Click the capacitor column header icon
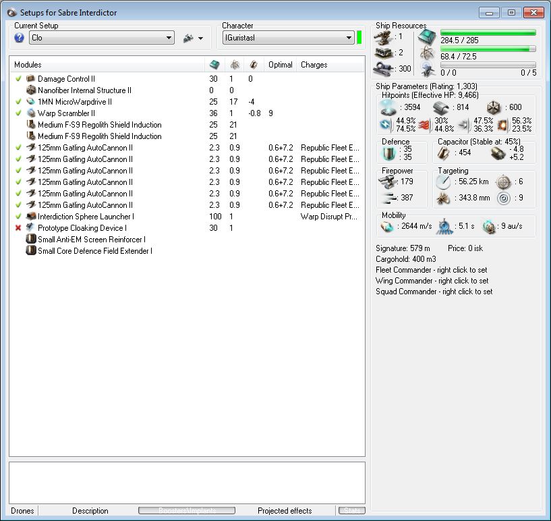The image size is (551, 521). pos(254,65)
